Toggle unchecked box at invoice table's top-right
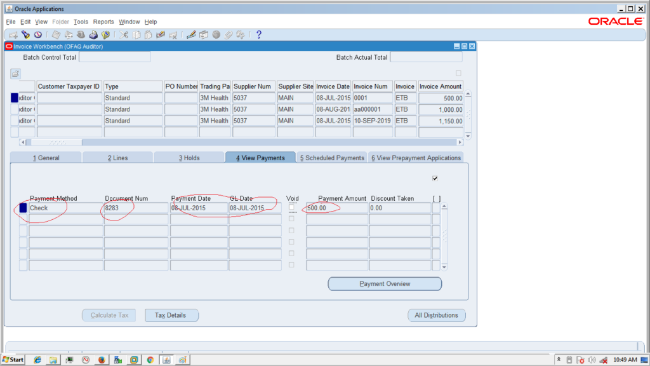This screenshot has width=650, height=366. [x=458, y=73]
